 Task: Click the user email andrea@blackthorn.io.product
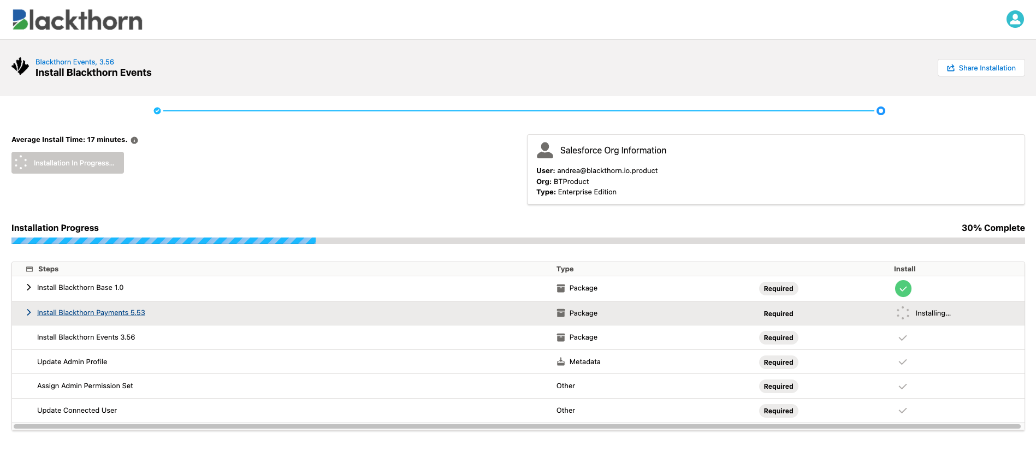[607, 171]
